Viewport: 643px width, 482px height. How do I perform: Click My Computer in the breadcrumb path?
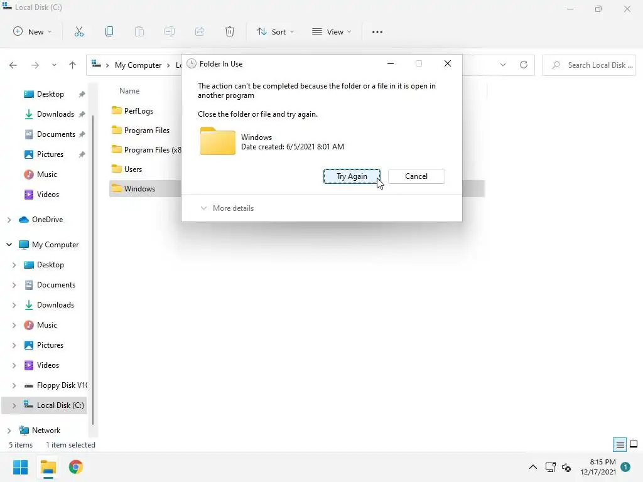pyautogui.click(x=138, y=65)
